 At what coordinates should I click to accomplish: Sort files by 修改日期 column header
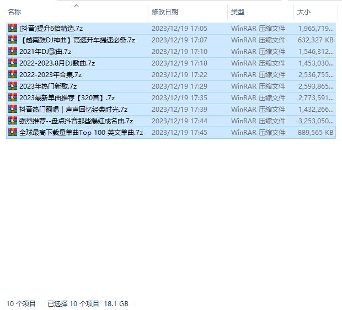(x=164, y=12)
